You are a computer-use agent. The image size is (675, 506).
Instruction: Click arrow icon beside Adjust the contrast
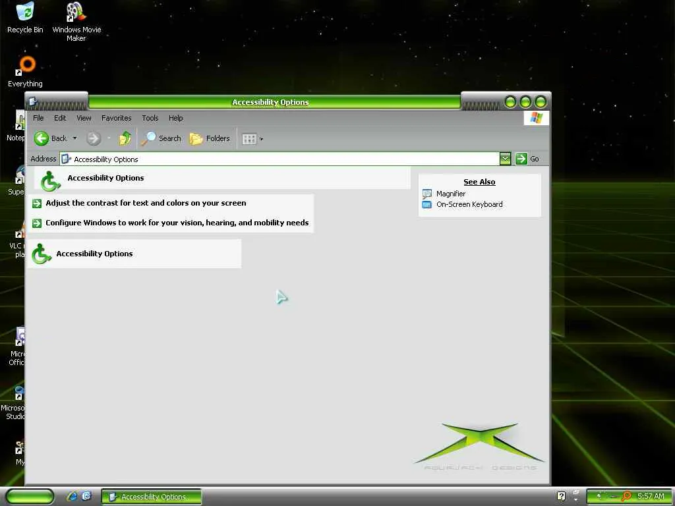point(37,204)
